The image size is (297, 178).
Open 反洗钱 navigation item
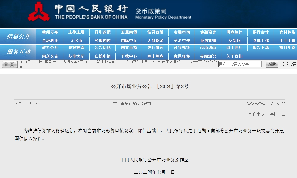234,41
